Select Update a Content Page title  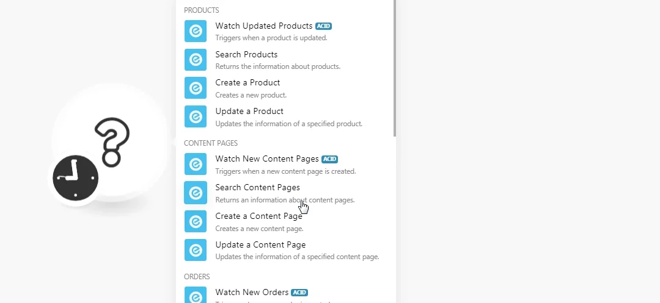[260, 244]
